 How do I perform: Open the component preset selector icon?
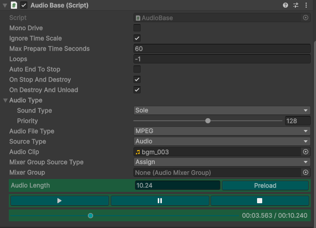tap(296, 5)
